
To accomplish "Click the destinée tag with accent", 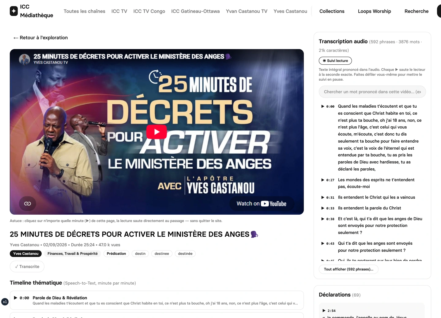I will pyautogui.click(x=185, y=254).
